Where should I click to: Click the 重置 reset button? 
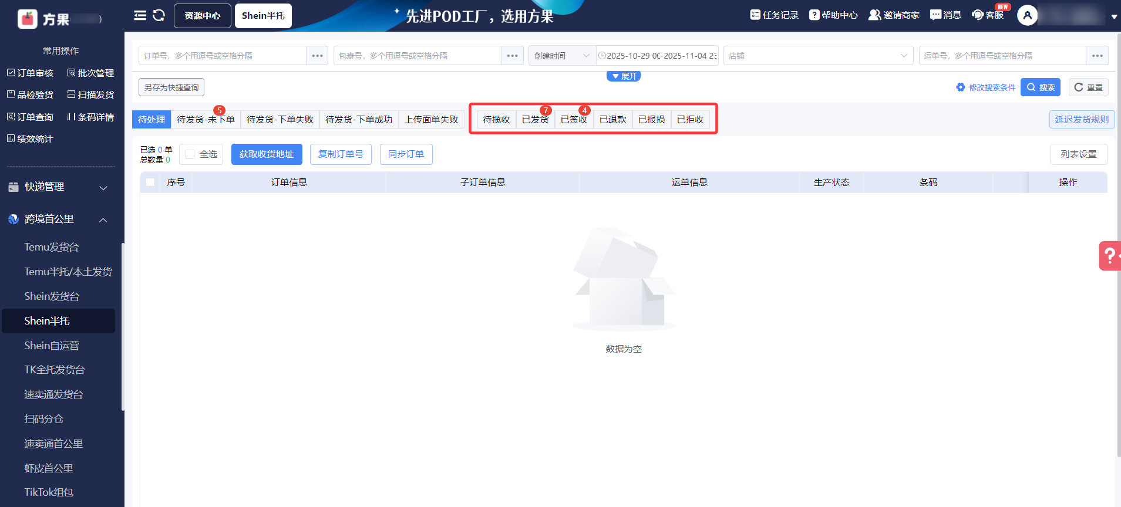tap(1089, 87)
